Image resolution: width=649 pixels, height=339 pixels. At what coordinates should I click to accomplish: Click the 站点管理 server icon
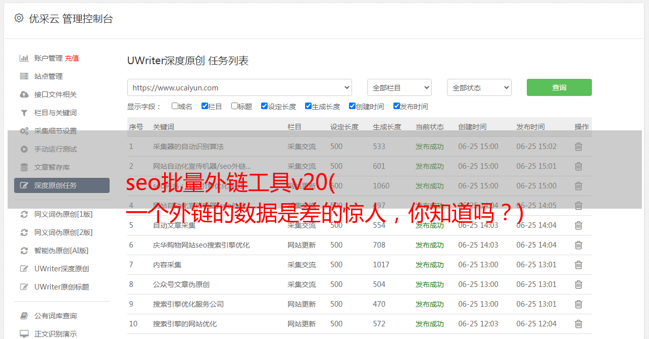pyautogui.click(x=24, y=76)
